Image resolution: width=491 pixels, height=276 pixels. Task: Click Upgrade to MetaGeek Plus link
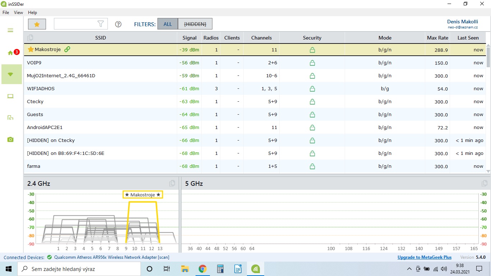click(x=424, y=257)
